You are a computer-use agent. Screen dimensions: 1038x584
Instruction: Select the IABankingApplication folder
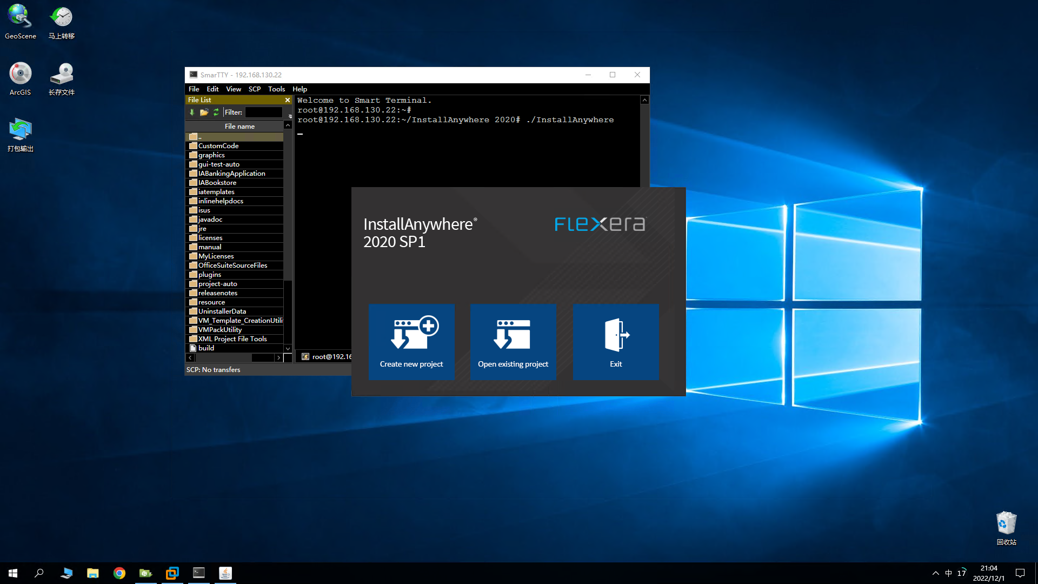click(235, 174)
